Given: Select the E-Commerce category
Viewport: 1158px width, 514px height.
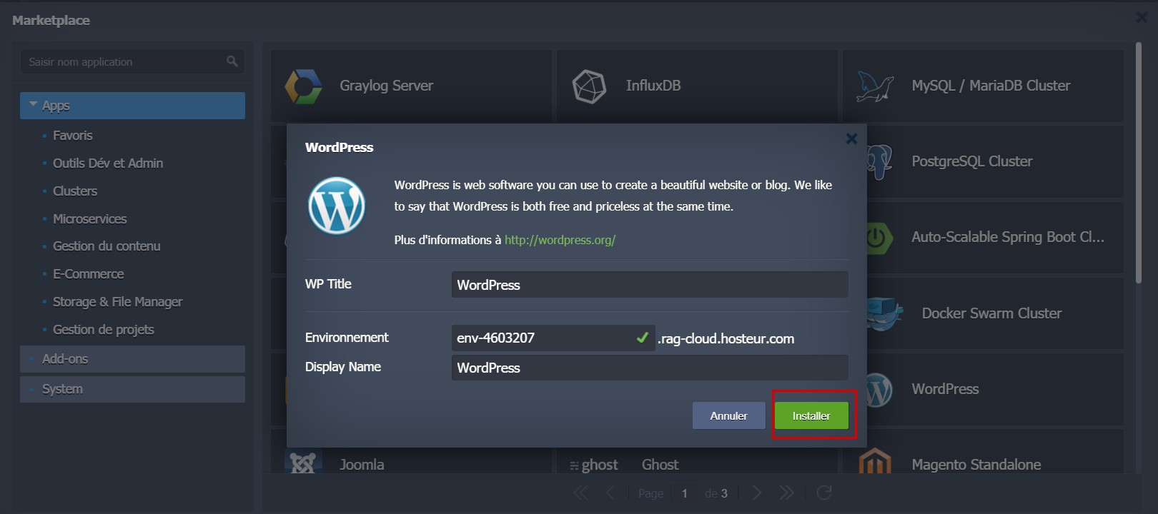Looking at the screenshot, I should point(88,274).
